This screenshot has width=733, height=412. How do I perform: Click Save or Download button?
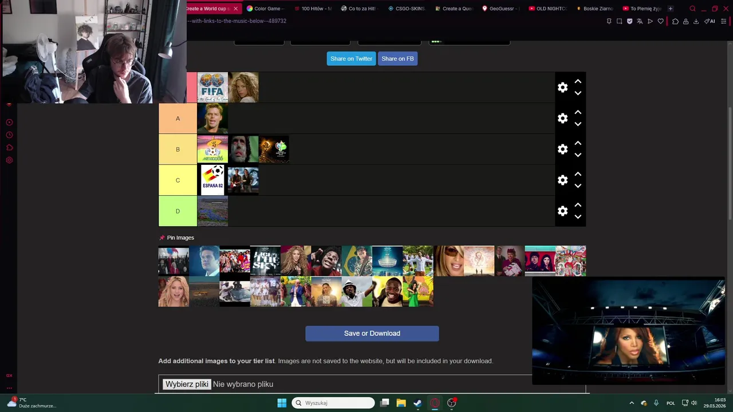pyautogui.click(x=372, y=334)
